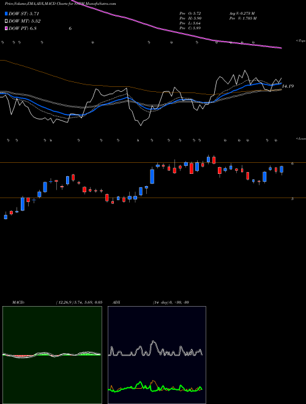Click the tall blue breakout candle near price 6
Screen dimensions: 306x404
[x=152, y=176]
